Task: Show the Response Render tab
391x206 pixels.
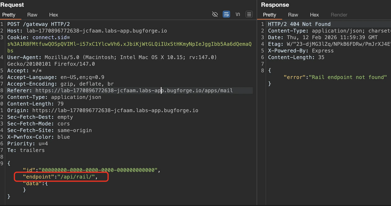Action: pyautogui.click(x=339, y=15)
